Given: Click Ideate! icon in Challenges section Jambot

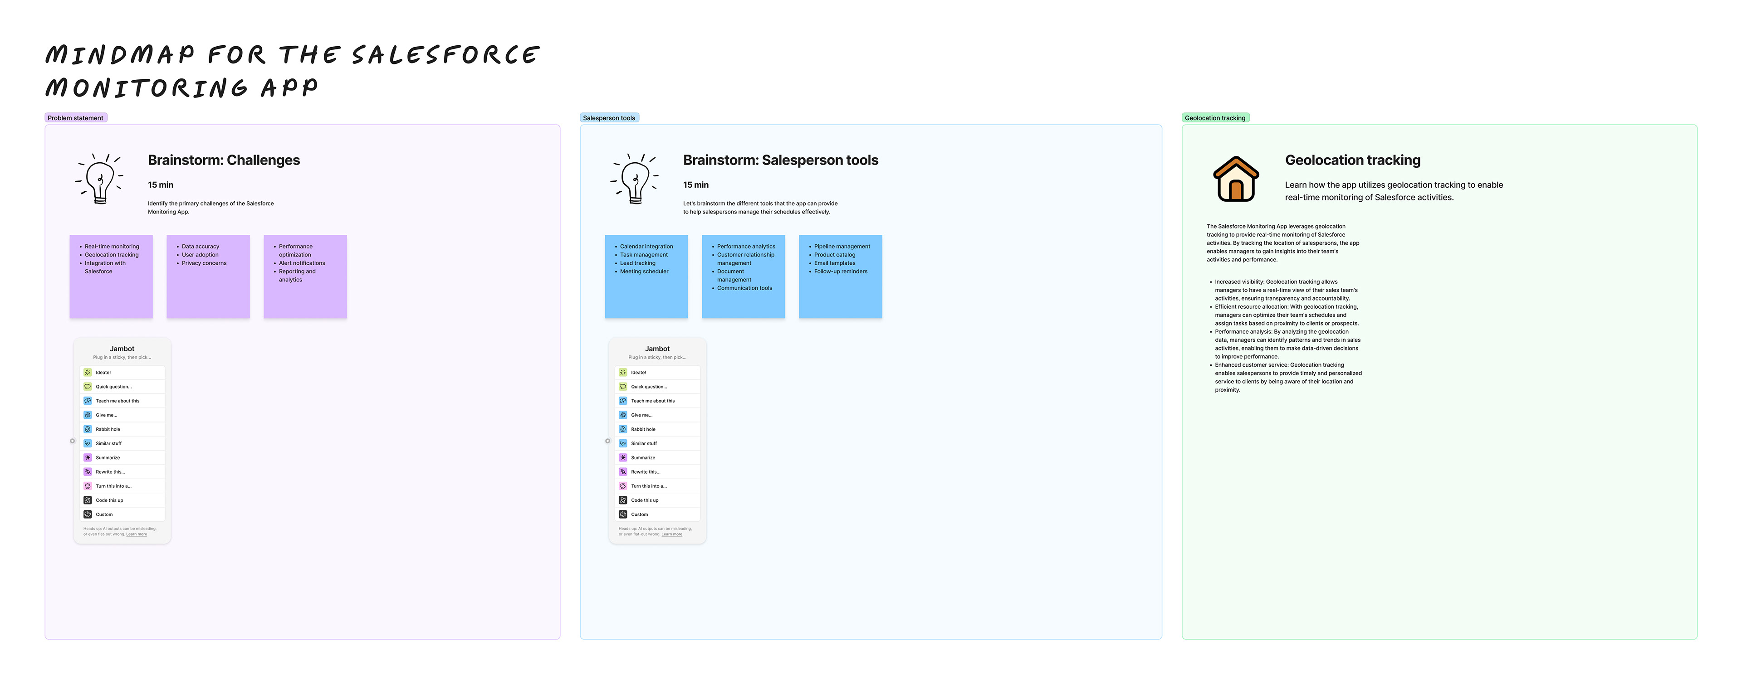Looking at the screenshot, I should 87,373.
